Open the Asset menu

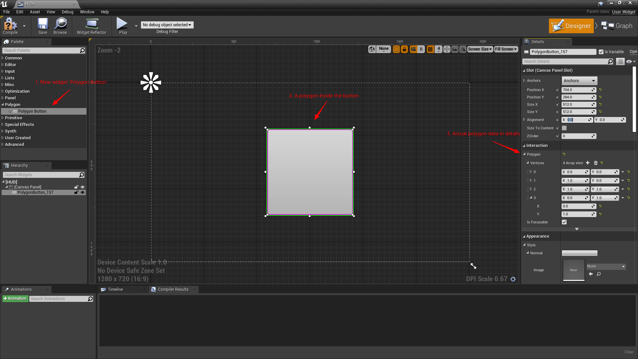click(x=35, y=12)
